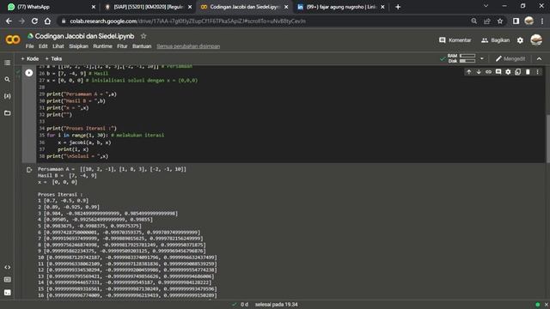Open Colab settings gear in header
550x309 pixels.
(520, 40)
